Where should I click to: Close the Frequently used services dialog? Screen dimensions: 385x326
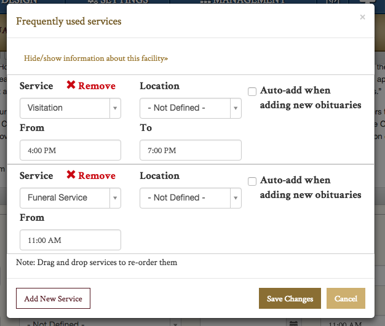[362, 17]
